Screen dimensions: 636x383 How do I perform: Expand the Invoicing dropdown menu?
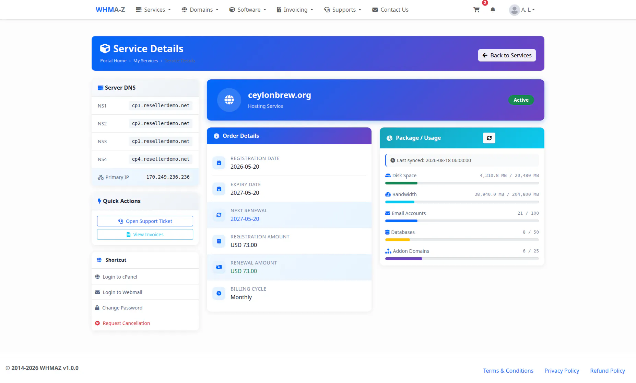[x=295, y=10]
